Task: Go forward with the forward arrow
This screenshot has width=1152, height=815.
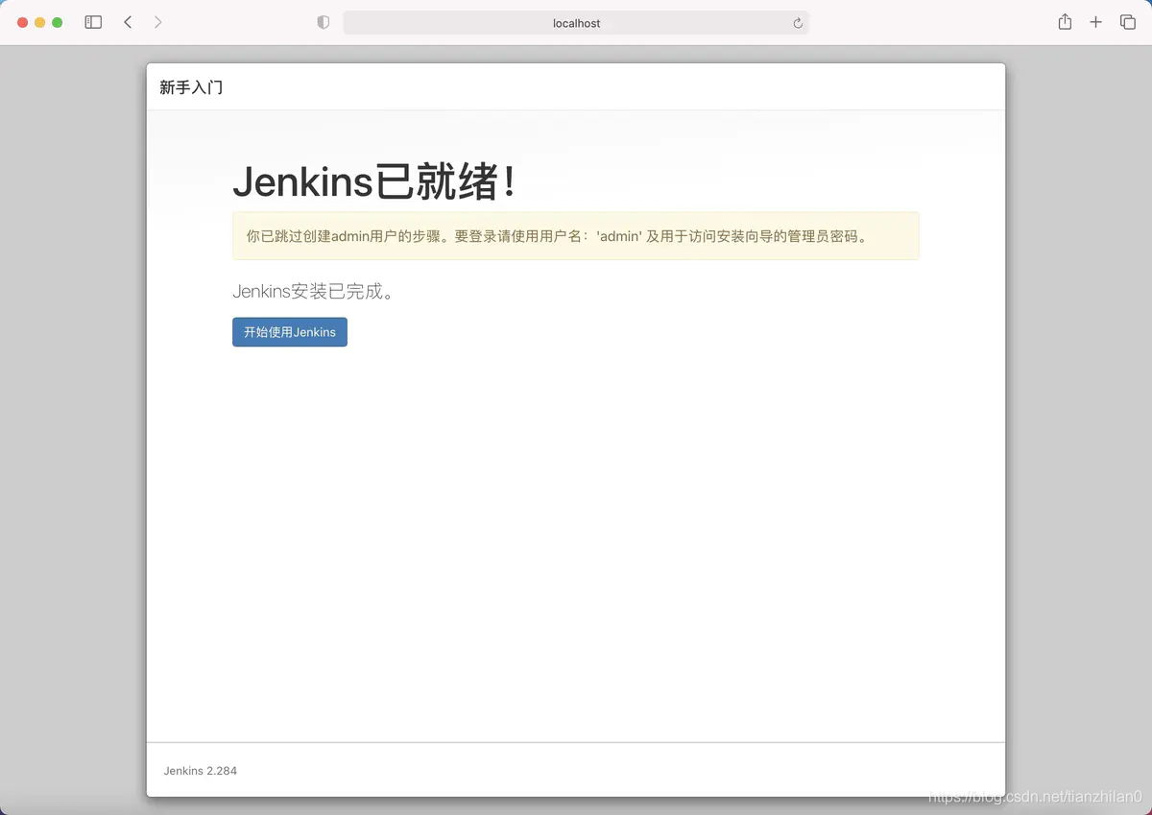Action: pyautogui.click(x=158, y=22)
